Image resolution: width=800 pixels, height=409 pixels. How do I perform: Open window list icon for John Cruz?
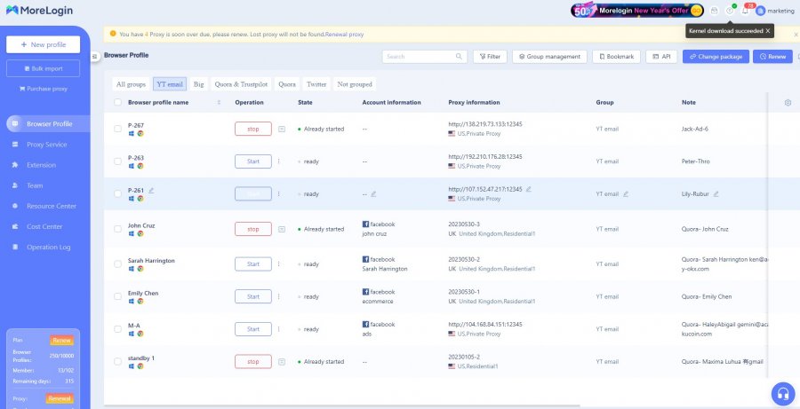[282, 229]
